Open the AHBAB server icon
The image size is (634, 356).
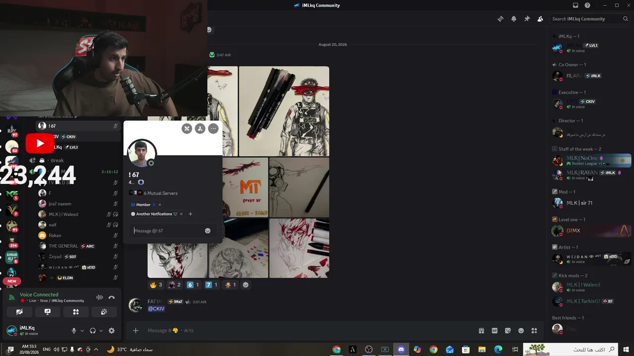(x=12, y=257)
